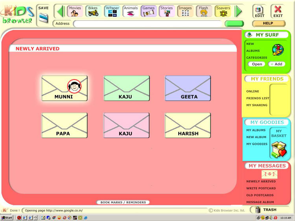Show previous categories with left green arrow
This screenshot has width=295, height=221.
(x=61, y=11)
